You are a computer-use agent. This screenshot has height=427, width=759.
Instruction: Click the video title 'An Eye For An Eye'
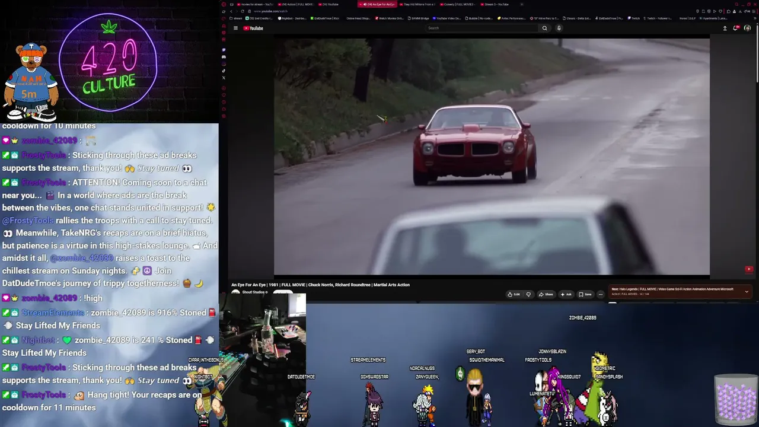320,285
